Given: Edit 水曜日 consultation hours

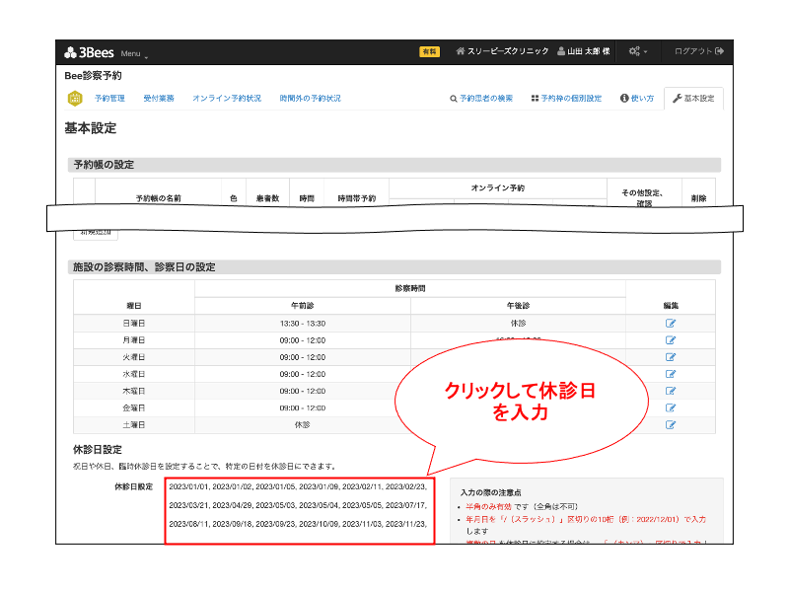Looking at the screenshot, I should click(x=671, y=374).
